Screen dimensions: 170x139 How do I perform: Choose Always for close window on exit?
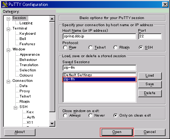[x=65, y=115]
